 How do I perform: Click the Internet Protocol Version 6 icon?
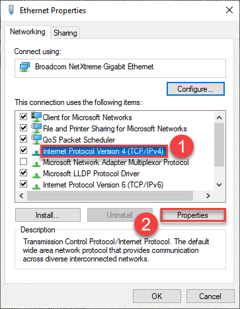(x=36, y=186)
